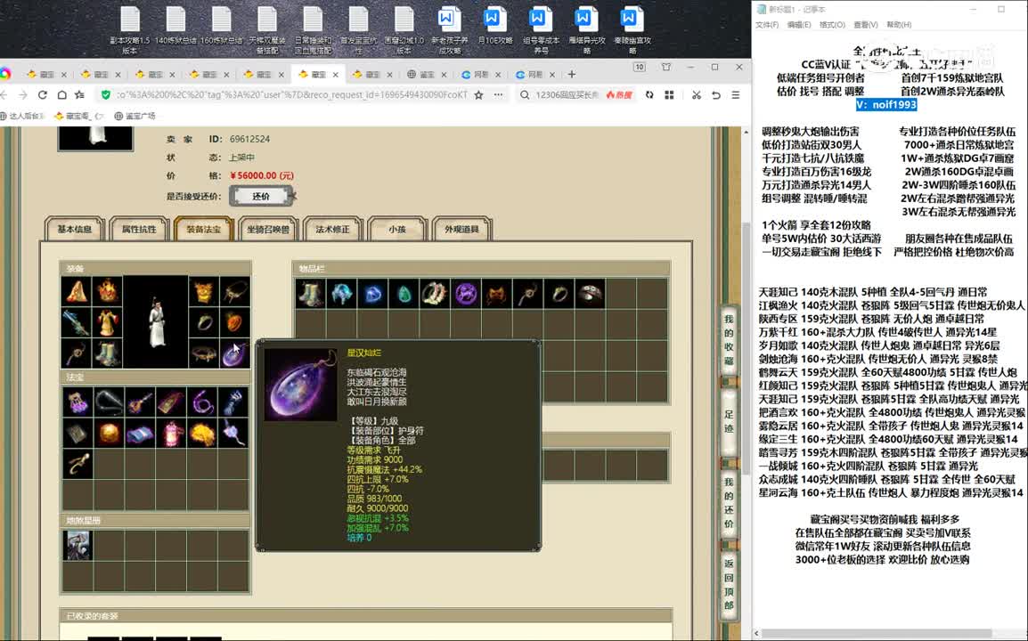This screenshot has width=1028, height=641.
Task: Reload the page with browser refresh icon
Action: point(43,95)
